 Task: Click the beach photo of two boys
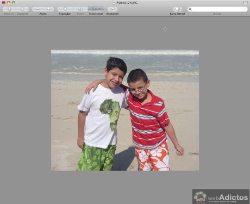[125, 110]
